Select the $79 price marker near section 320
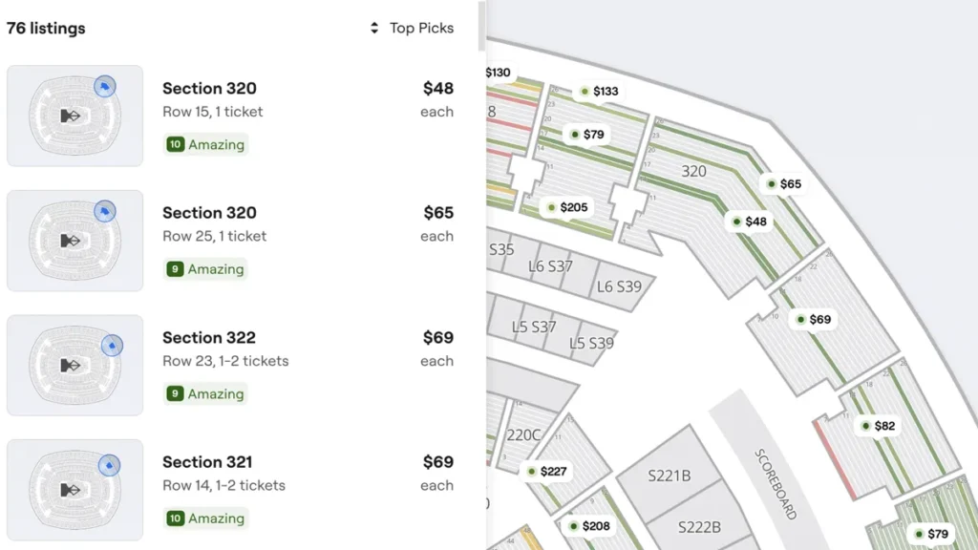978x550 pixels. tap(586, 135)
